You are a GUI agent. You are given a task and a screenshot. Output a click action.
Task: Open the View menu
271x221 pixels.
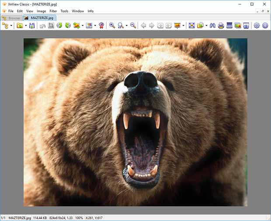30,11
